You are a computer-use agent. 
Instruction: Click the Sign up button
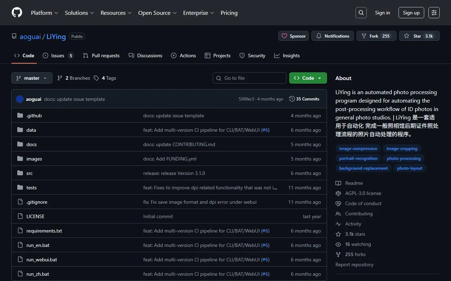pyautogui.click(x=411, y=13)
